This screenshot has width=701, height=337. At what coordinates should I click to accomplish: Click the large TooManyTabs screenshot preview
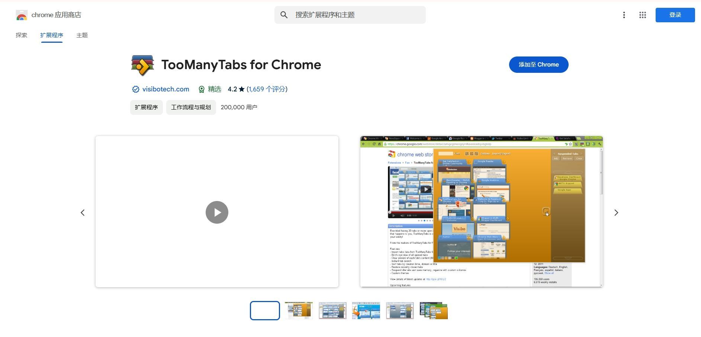tap(481, 211)
